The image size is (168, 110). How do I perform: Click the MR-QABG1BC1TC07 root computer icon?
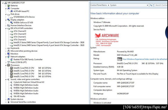(6, 3)
